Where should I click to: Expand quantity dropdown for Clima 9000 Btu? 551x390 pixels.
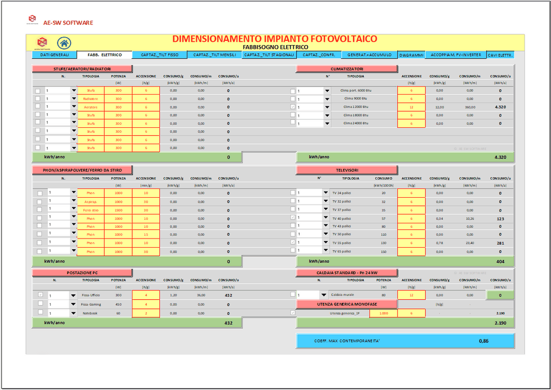(327, 99)
